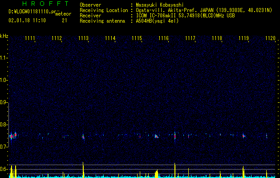The height and width of the screenshot is (178, 280).
Task: Click the 0.8 kHz frequency label
Action: pyautogui.click(x=4, y=125)
